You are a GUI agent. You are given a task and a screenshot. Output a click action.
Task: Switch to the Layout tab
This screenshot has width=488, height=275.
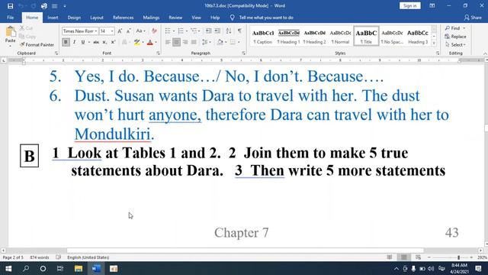97,18
